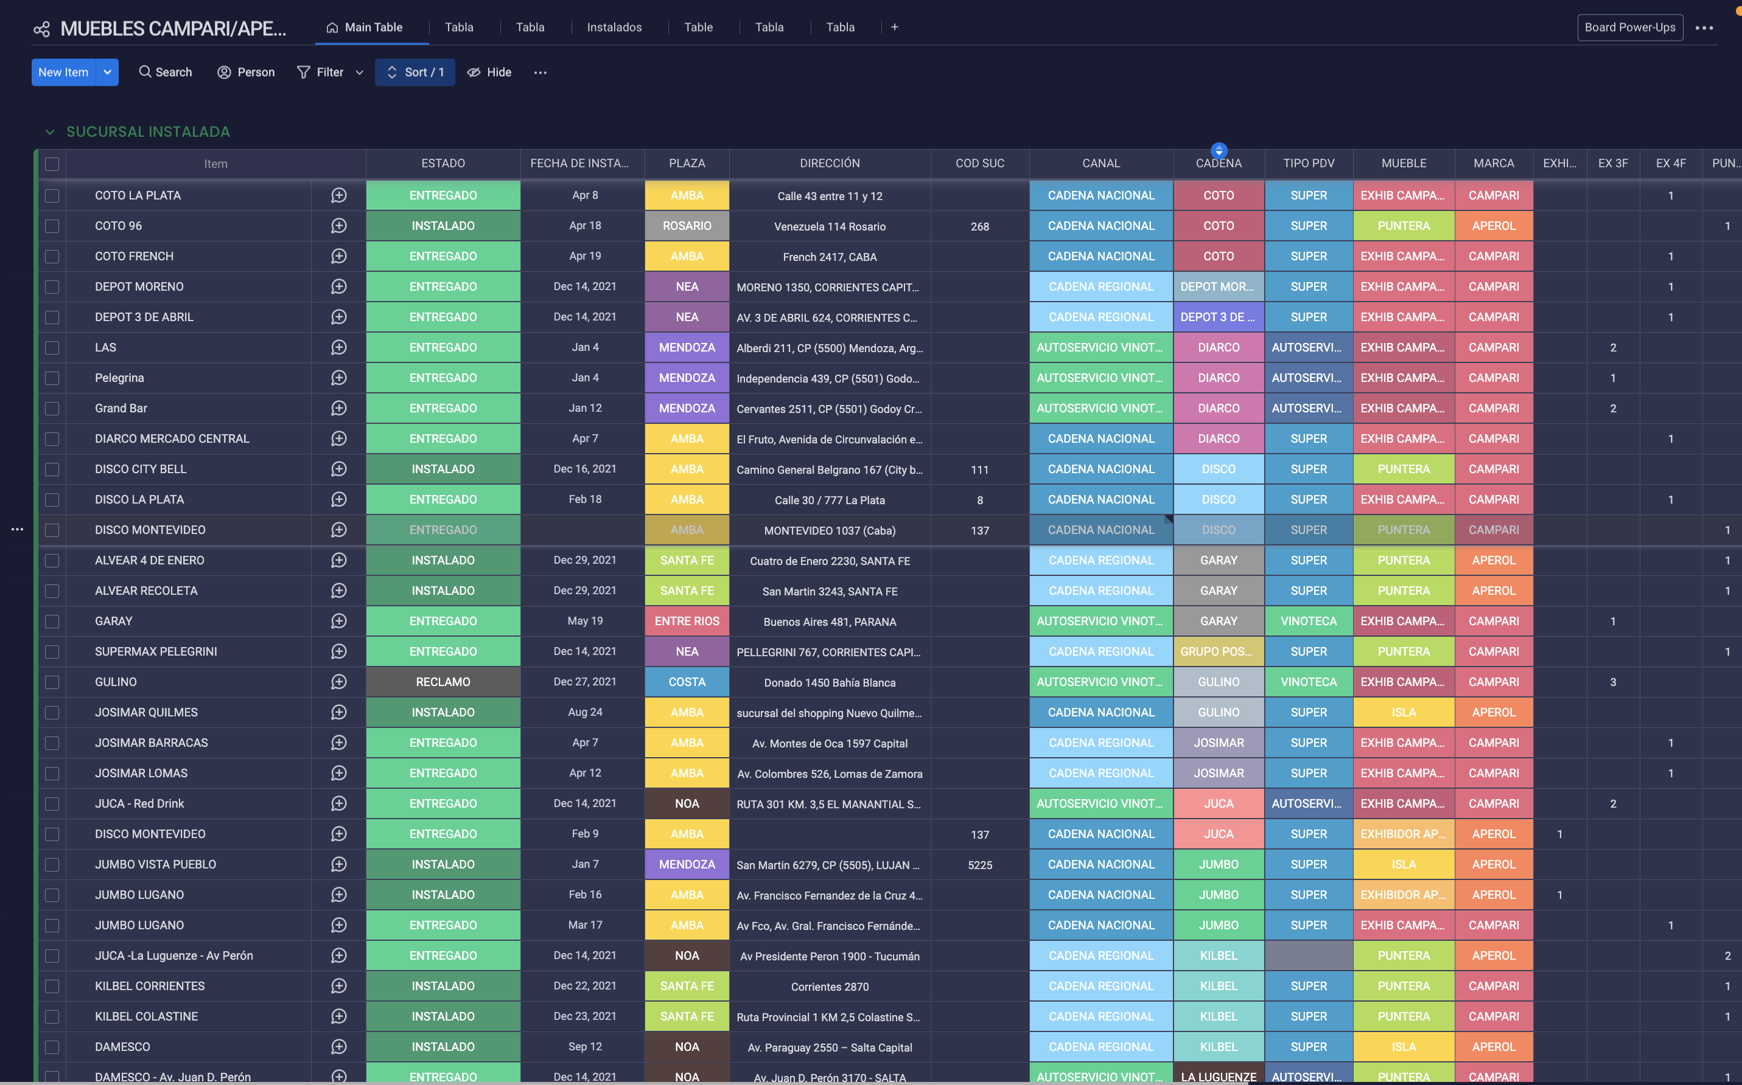Select the JOSIMAR QUILMES row checkbox

click(52, 713)
